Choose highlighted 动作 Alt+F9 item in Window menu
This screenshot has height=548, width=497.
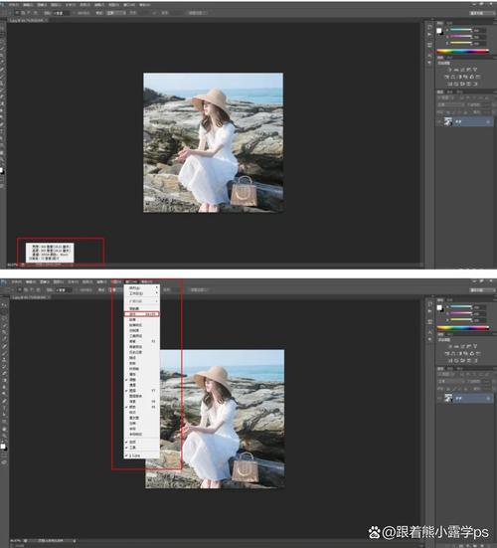point(142,314)
